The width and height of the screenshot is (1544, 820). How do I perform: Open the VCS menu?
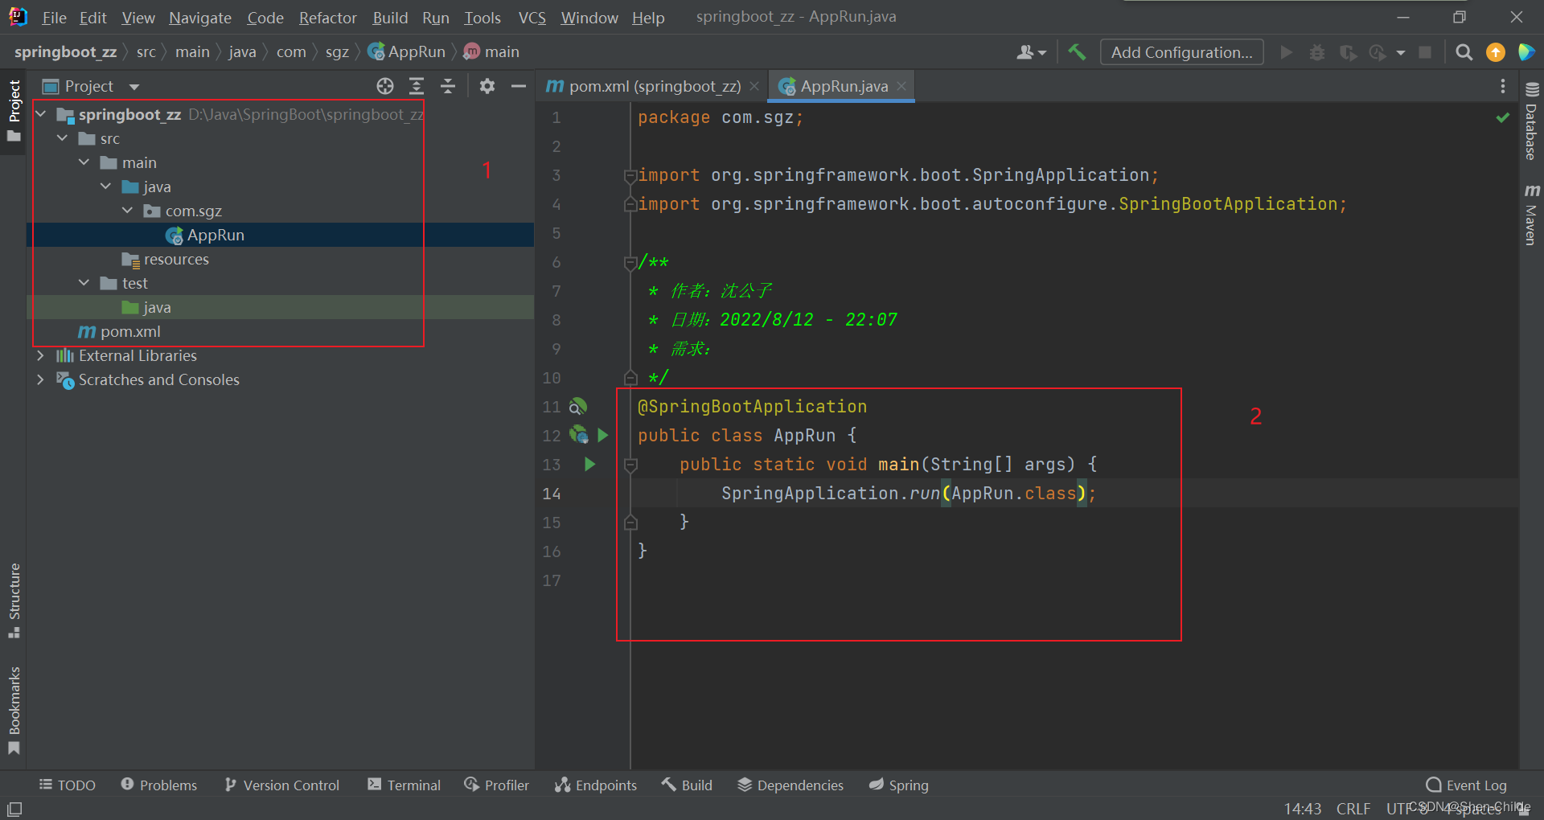pos(532,18)
